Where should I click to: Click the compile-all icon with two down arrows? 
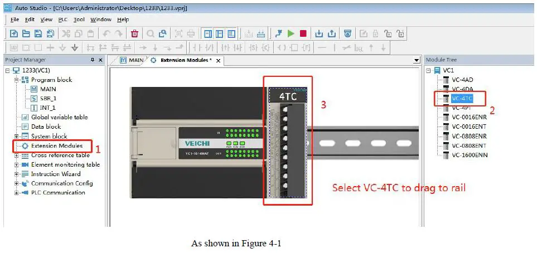tap(262, 33)
